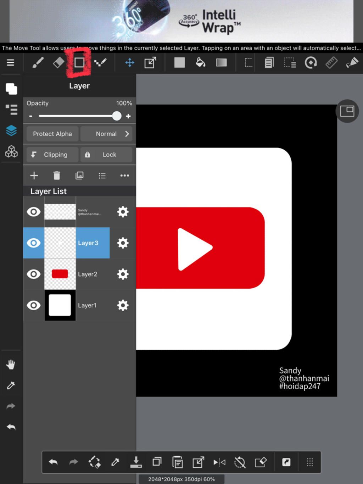Open the Layers panel icon in sidebar

pos(11,131)
